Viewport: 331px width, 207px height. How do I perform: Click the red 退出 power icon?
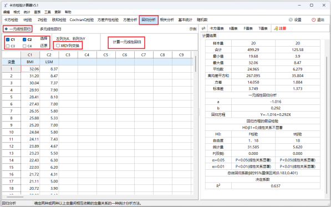tap(313, 20)
